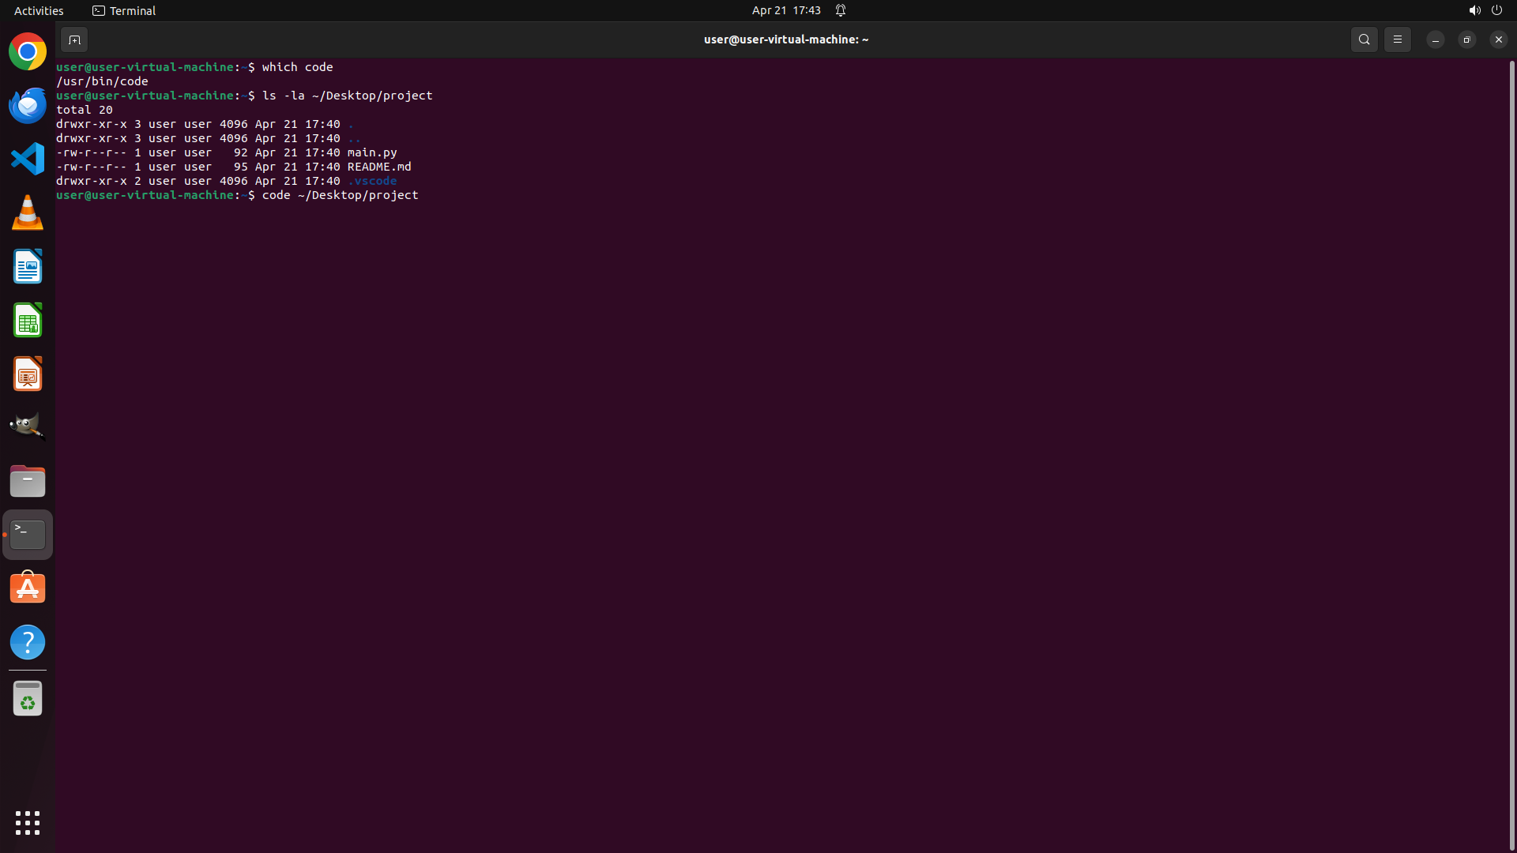
Task: Open the Activities overview
Action: pyautogui.click(x=39, y=10)
